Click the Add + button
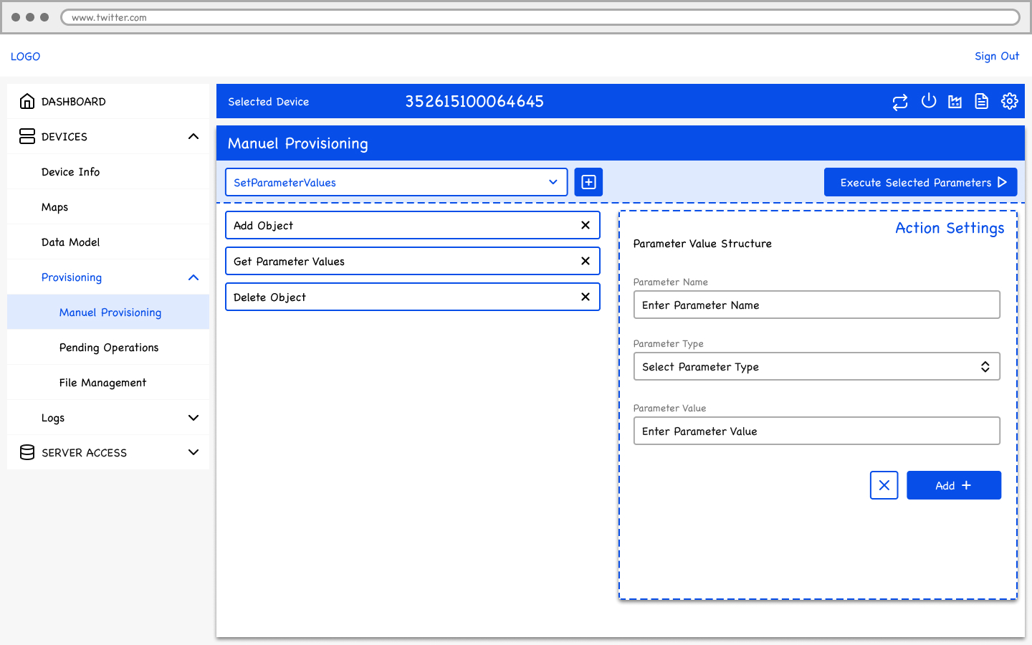The width and height of the screenshot is (1032, 645). tap(954, 485)
